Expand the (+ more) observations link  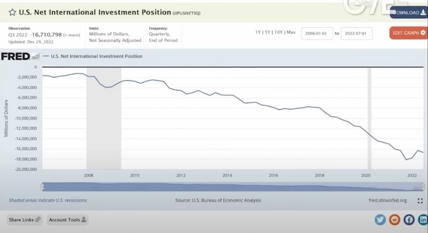[x=72, y=35]
